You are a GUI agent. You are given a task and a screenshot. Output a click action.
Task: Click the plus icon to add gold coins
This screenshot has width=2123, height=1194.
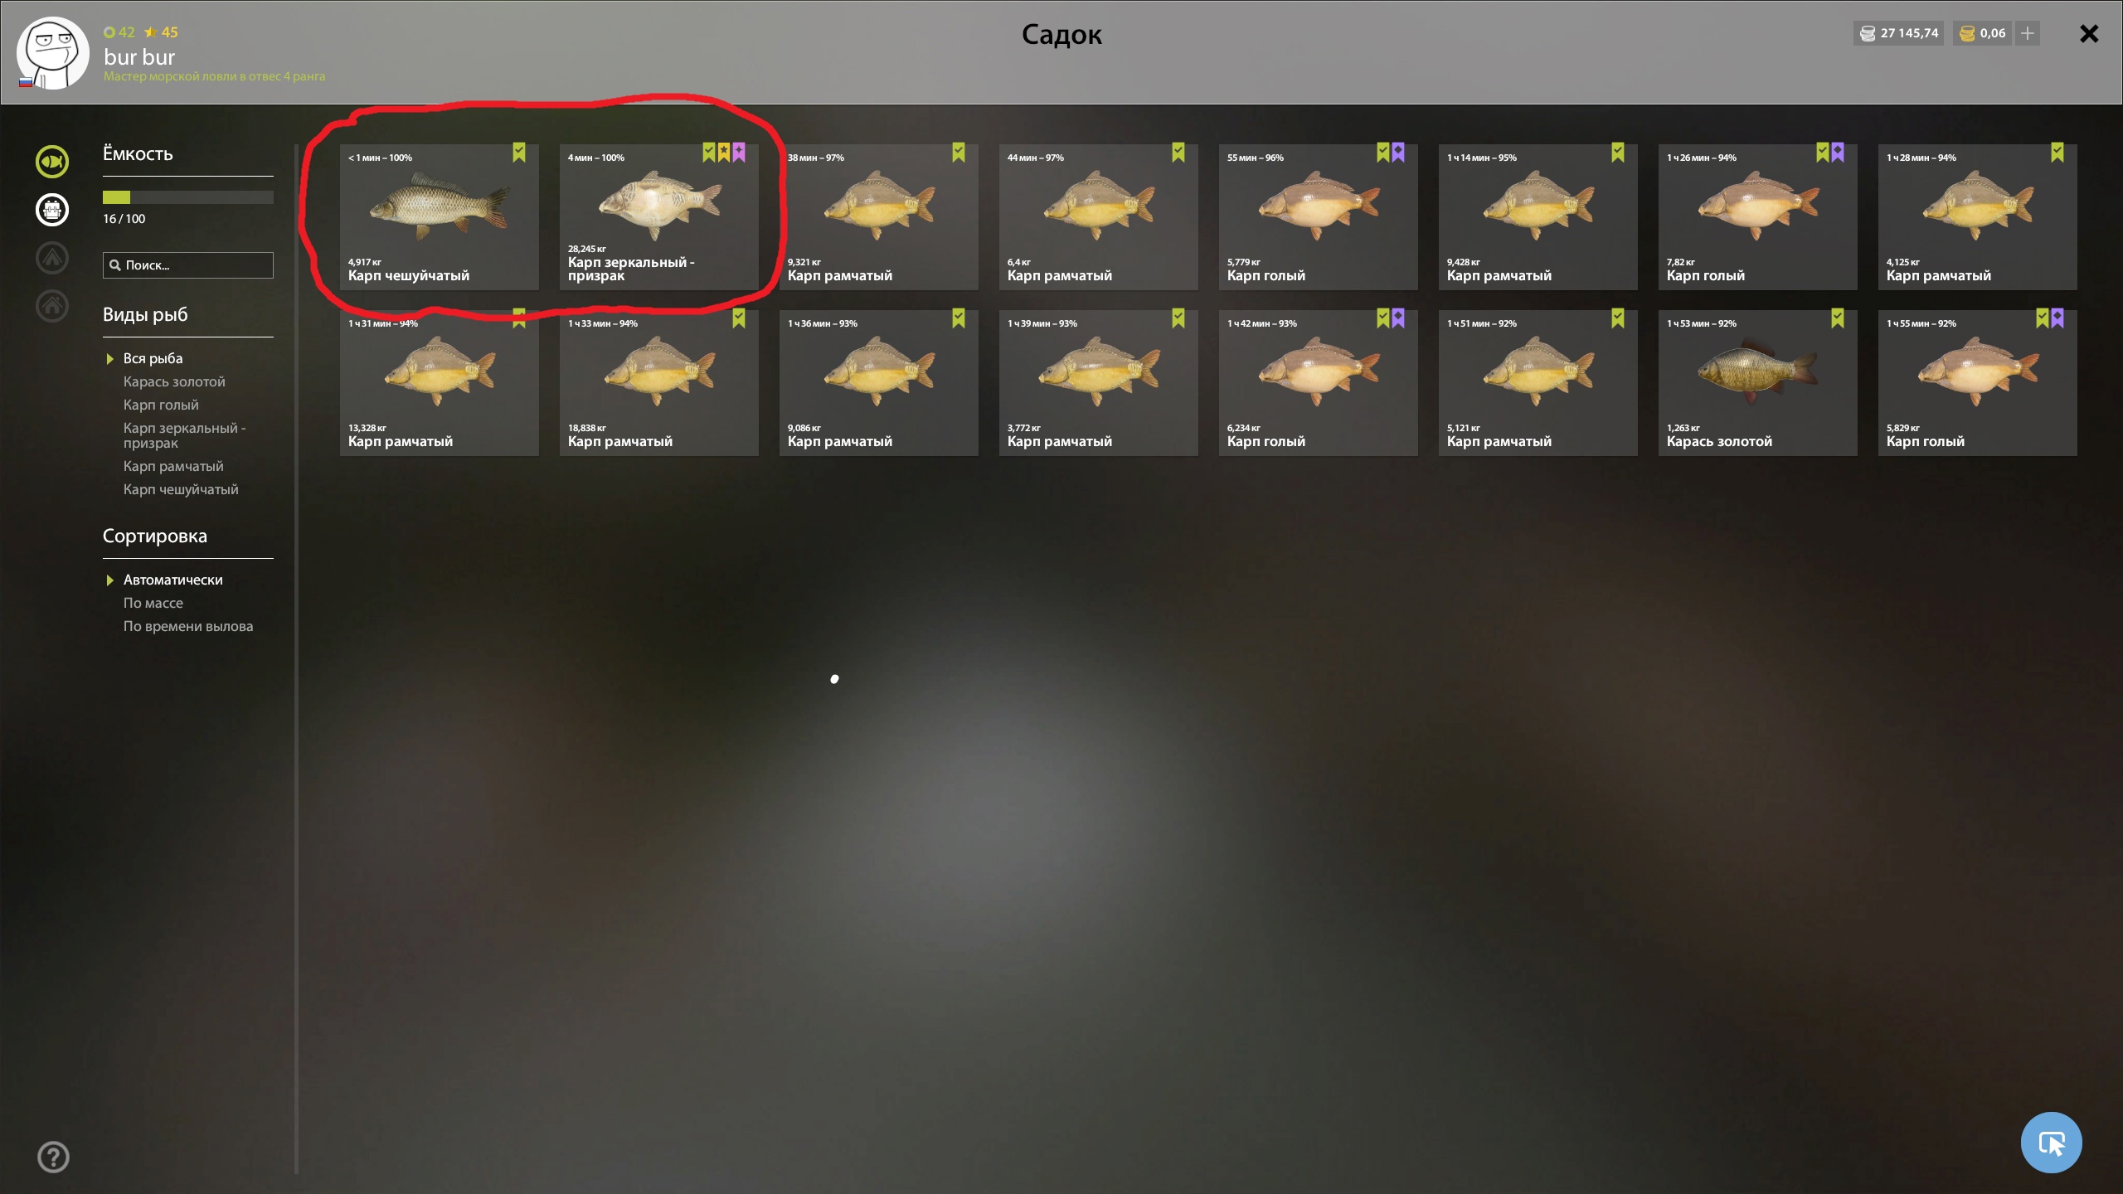click(2028, 33)
